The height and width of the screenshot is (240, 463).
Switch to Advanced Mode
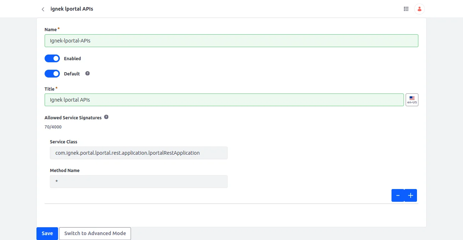pos(95,234)
